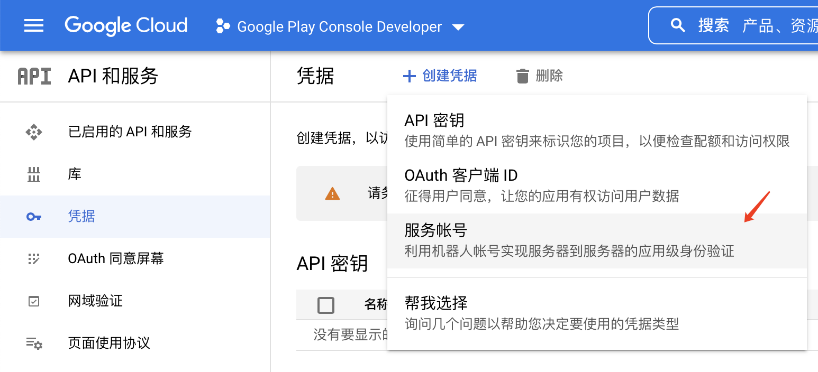This screenshot has width=818, height=372.
Task: Click the trash can delete icon
Action: (522, 76)
